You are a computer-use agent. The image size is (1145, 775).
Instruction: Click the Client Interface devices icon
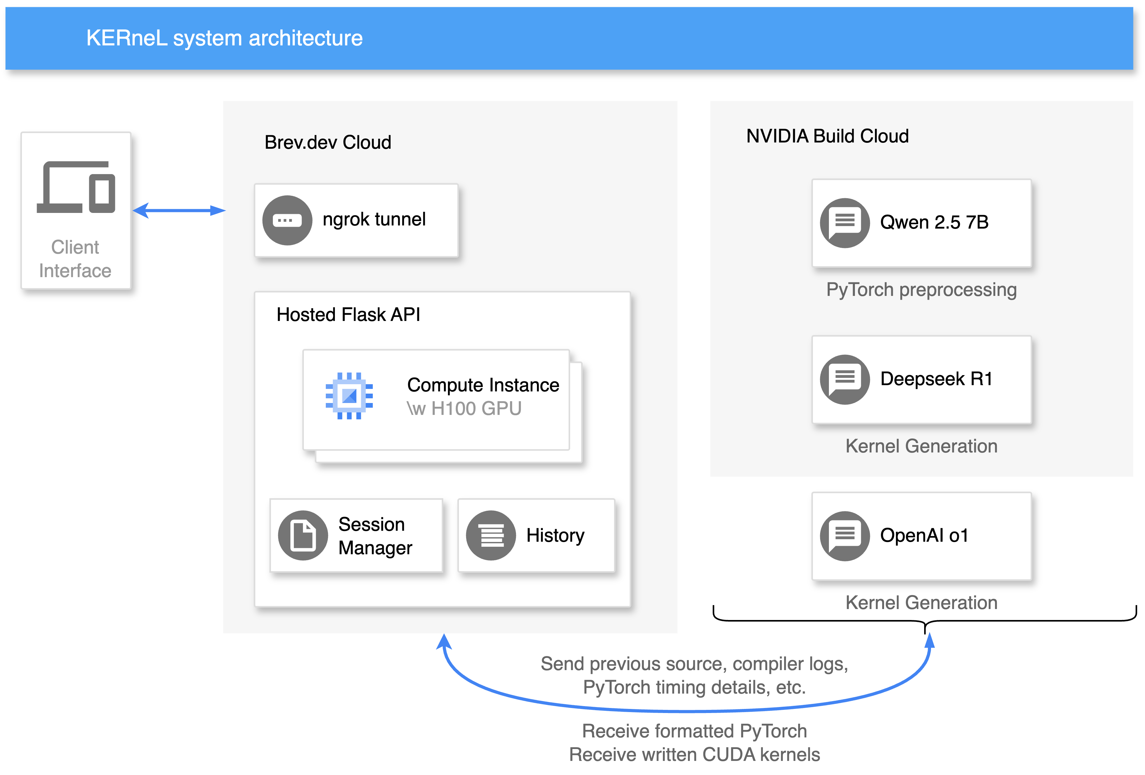[x=76, y=187]
